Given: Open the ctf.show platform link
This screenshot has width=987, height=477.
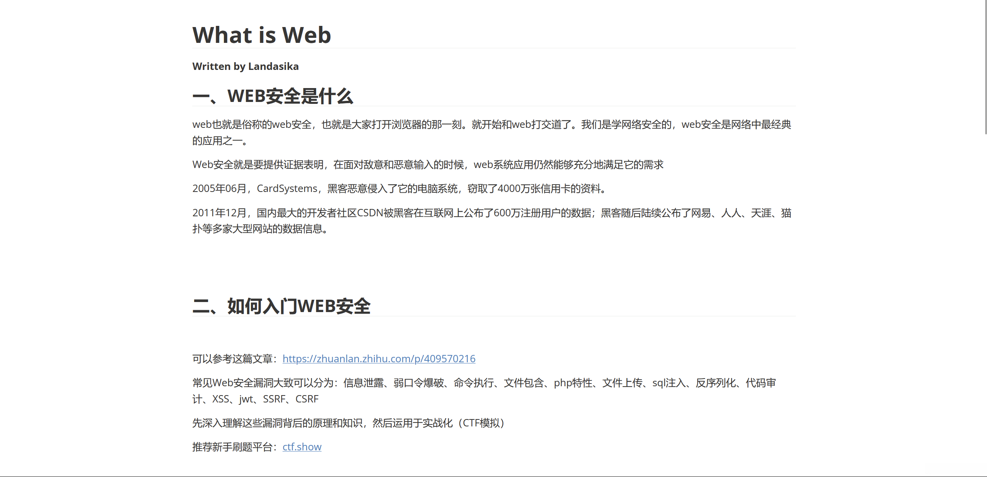Looking at the screenshot, I should [302, 447].
